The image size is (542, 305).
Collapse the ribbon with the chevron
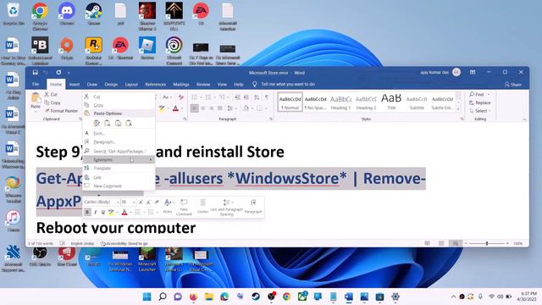(524, 119)
